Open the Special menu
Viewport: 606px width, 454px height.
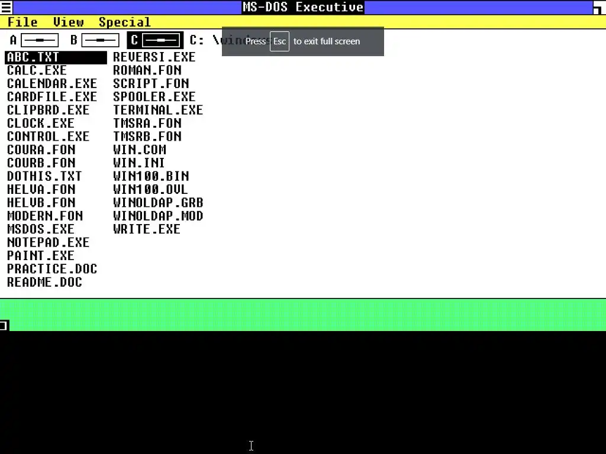(x=124, y=22)
